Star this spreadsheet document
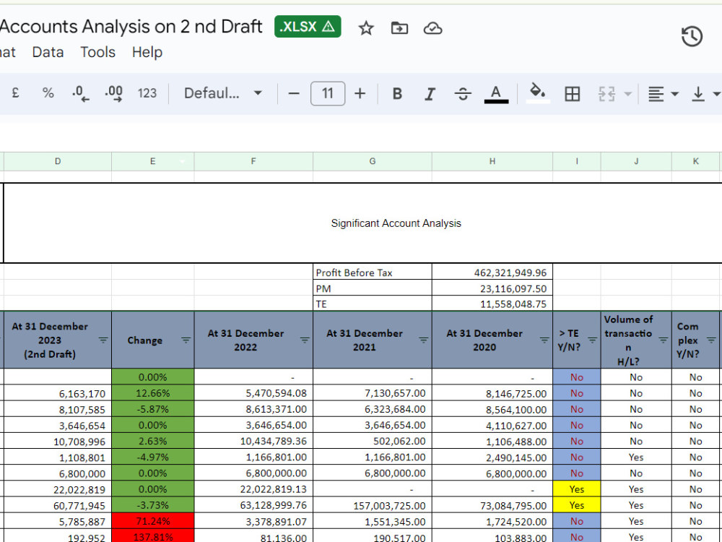Screen dimensions: 722x542 pyautogui.click(x=366, y=28)
